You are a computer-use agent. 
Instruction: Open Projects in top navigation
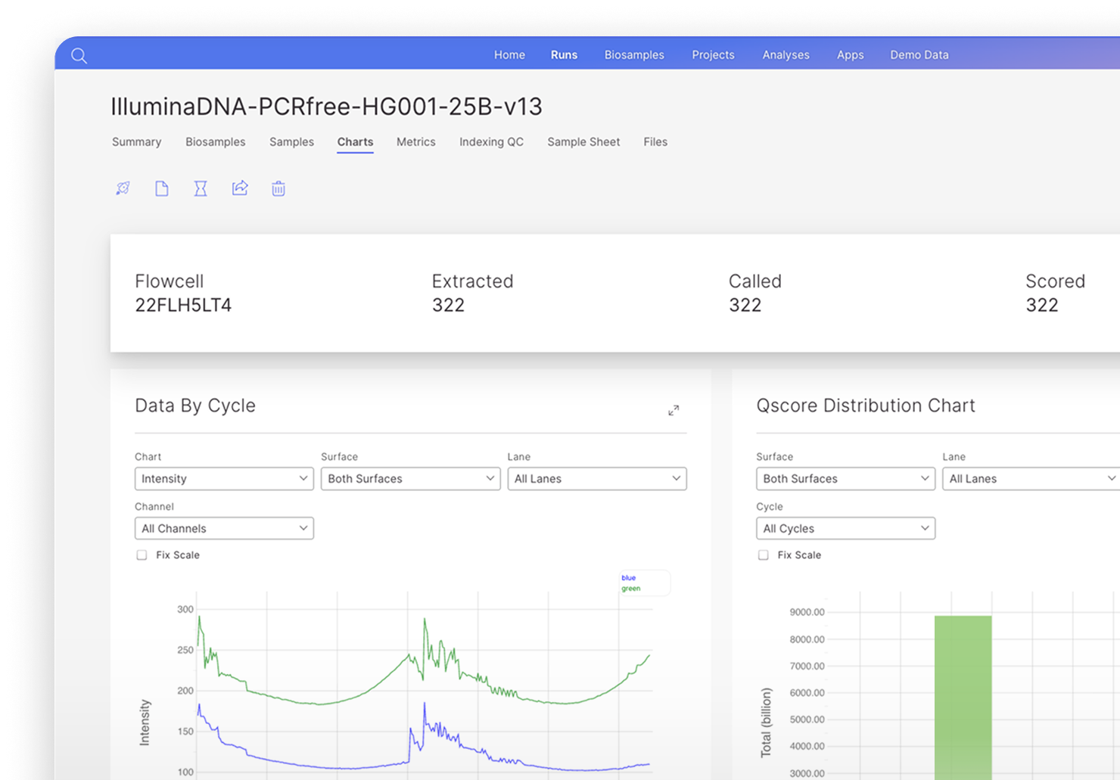tap(713, 55)
